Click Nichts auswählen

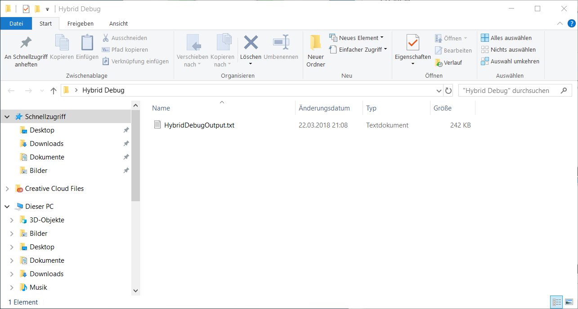[508, 49]
